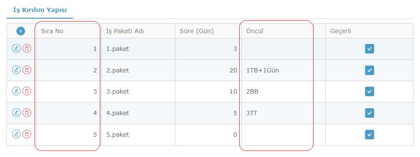
Task: Toggle Geçerli checkbox for 5.paket
Action: tap(369, 135)
